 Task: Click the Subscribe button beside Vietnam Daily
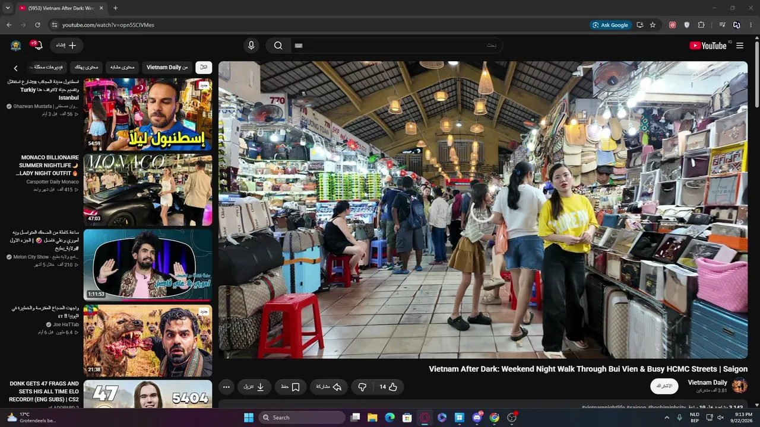coord(664,386)
